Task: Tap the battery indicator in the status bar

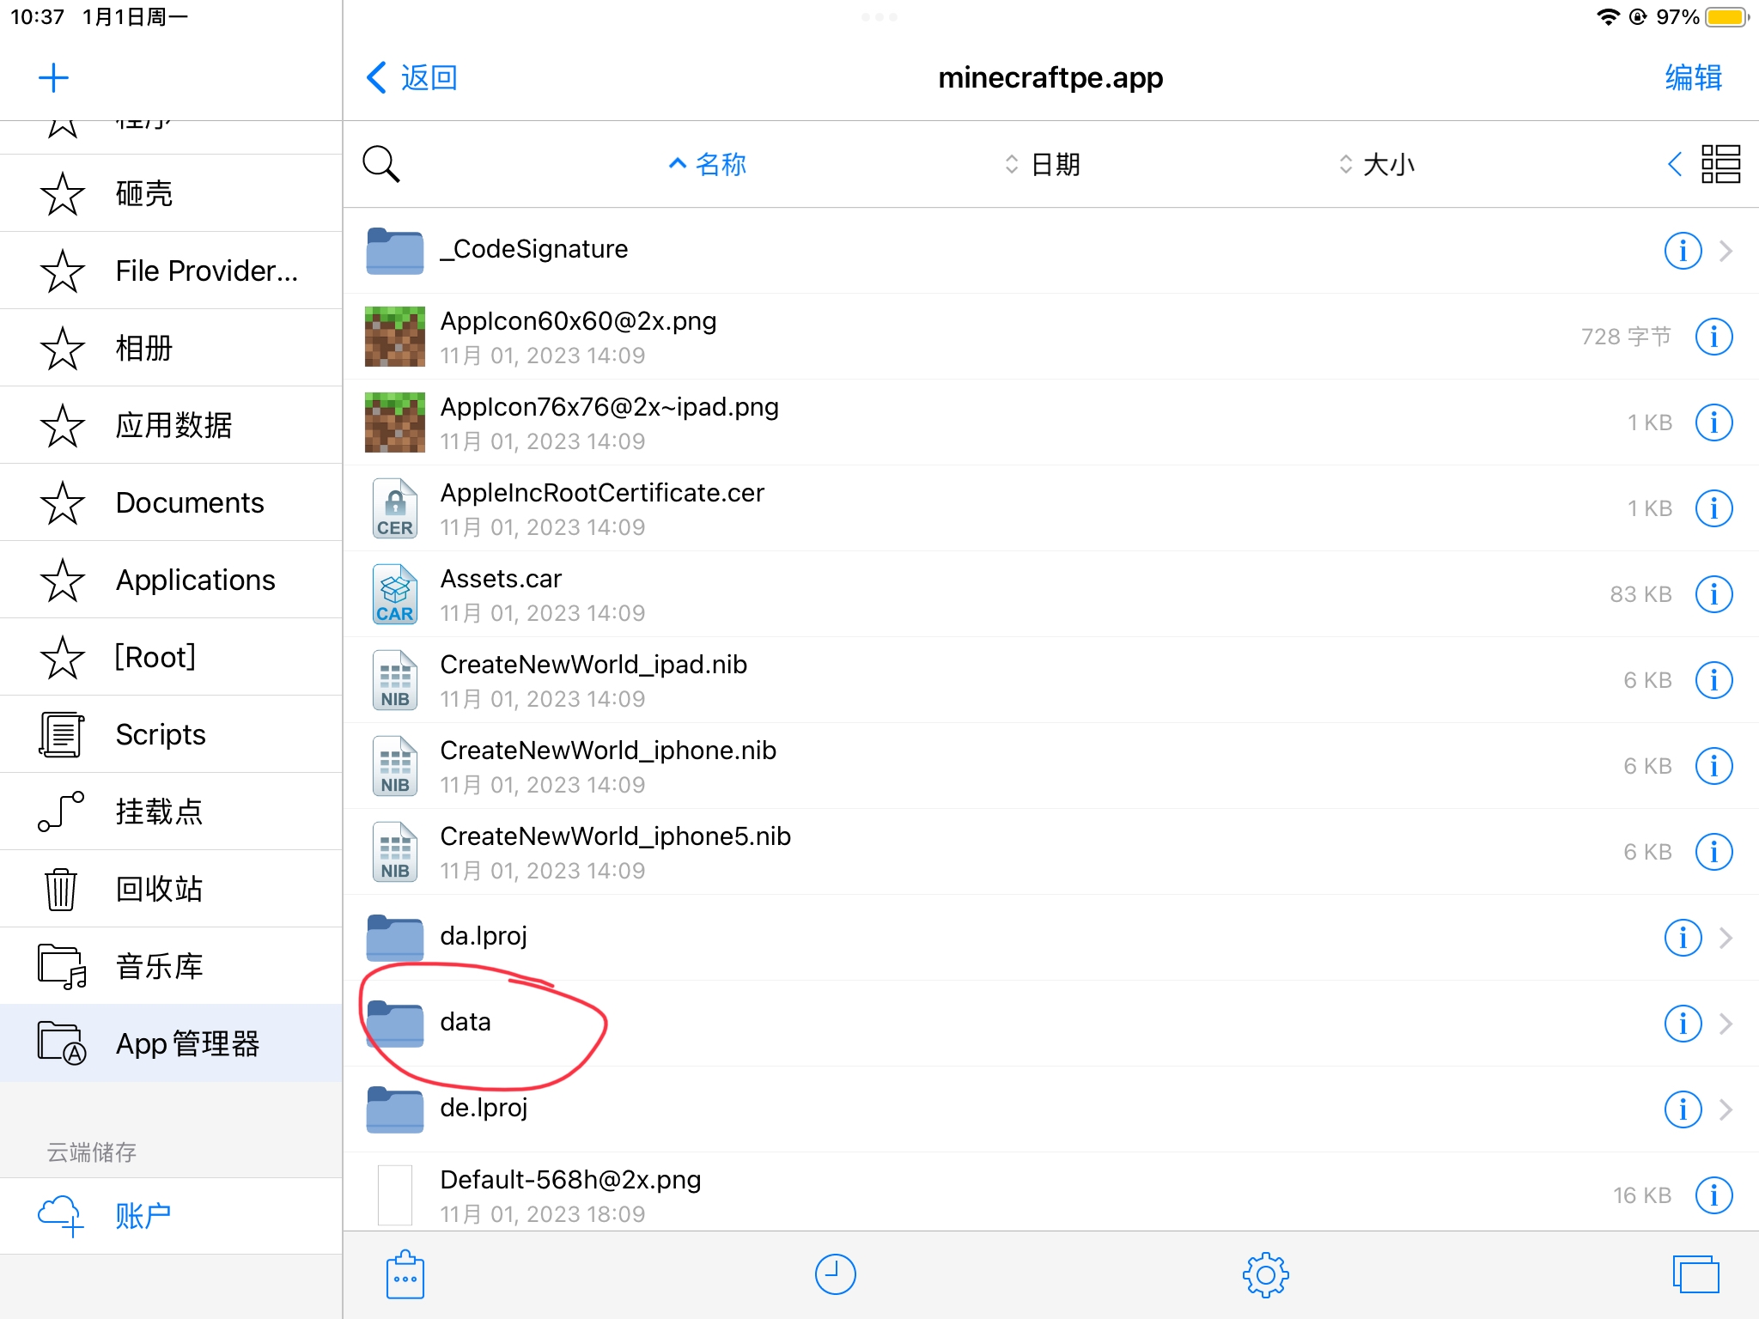Action: 1726,17
